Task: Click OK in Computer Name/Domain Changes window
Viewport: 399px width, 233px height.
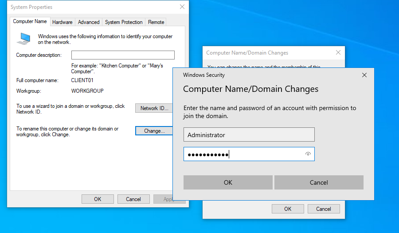Action: click(288, 209)
